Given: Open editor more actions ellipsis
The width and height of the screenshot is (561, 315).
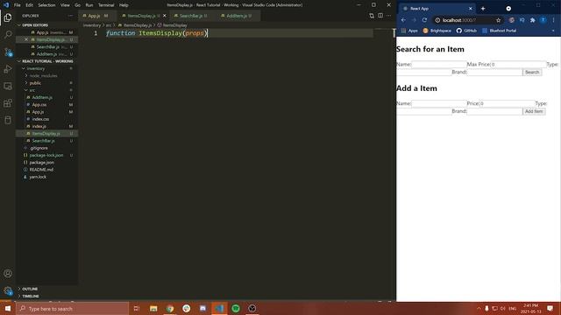Looking at the screenshot, I should 389,16.
